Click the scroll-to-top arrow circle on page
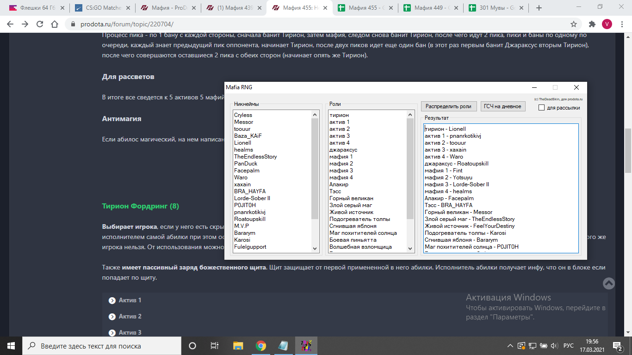632x355 pixels. tap(609, 283)
